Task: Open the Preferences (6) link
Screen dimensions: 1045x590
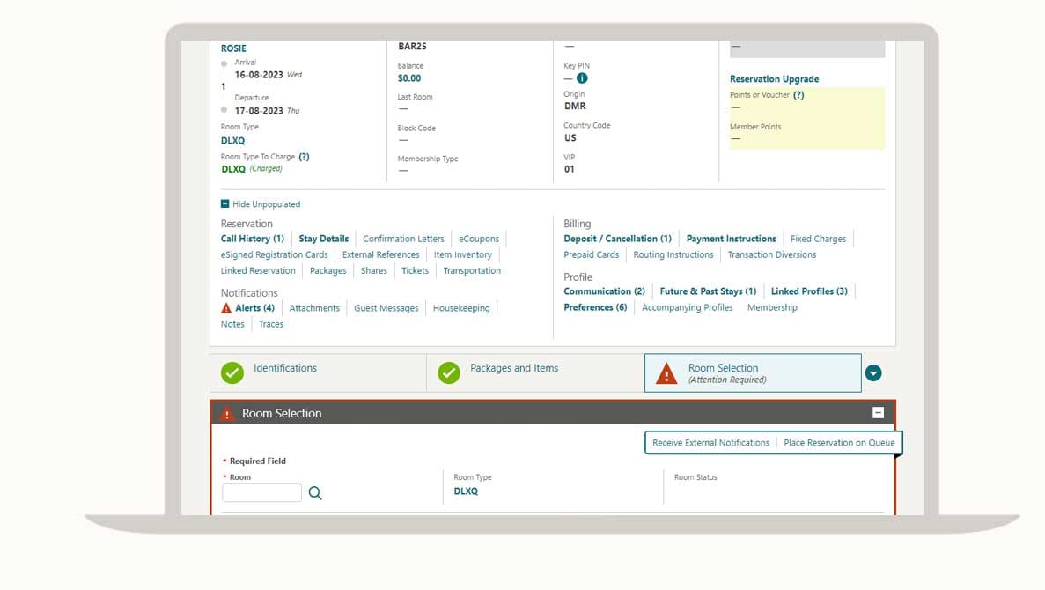Action: point(595,307)
